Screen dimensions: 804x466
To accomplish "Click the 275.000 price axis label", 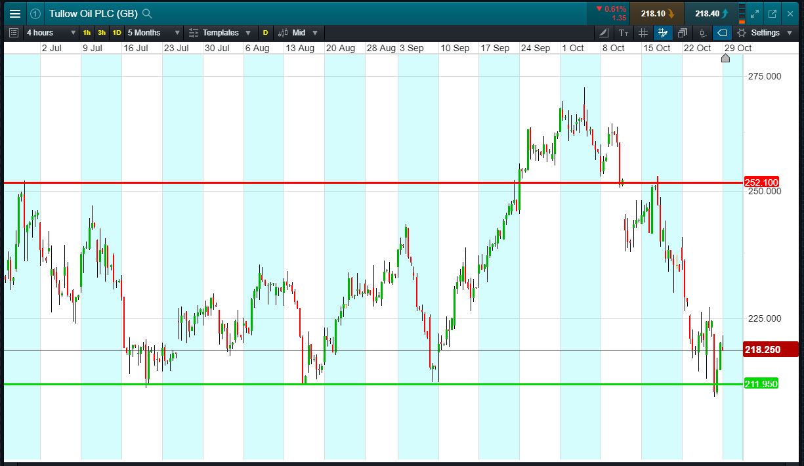I will [x=765, y=76].
